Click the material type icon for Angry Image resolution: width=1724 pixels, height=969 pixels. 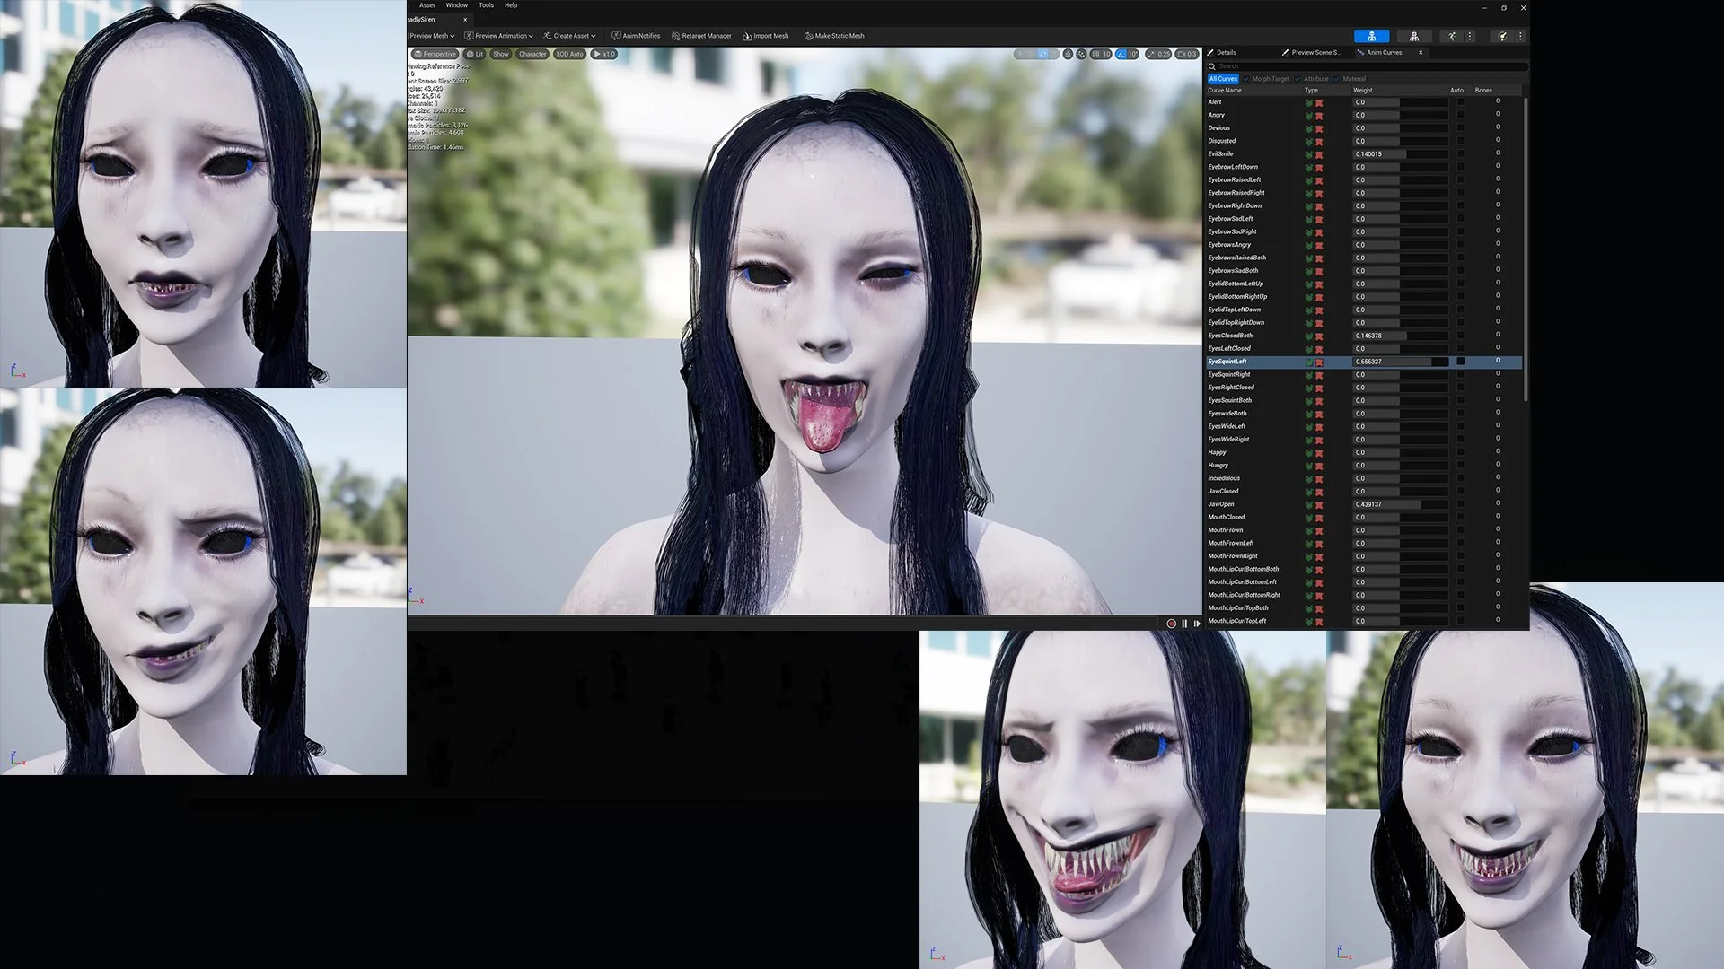click(x=1319, y=116)
